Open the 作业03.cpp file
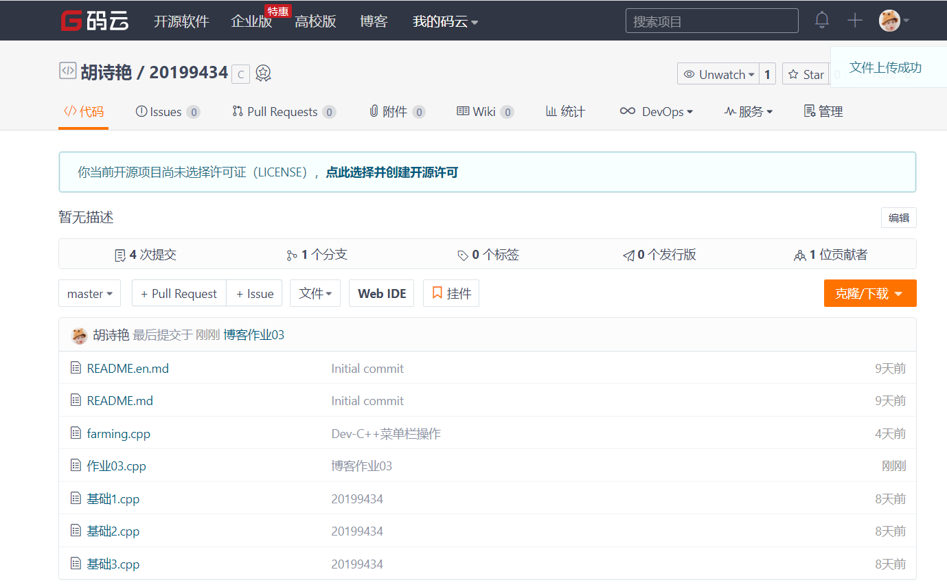The image size is (947, 585). 117,466
